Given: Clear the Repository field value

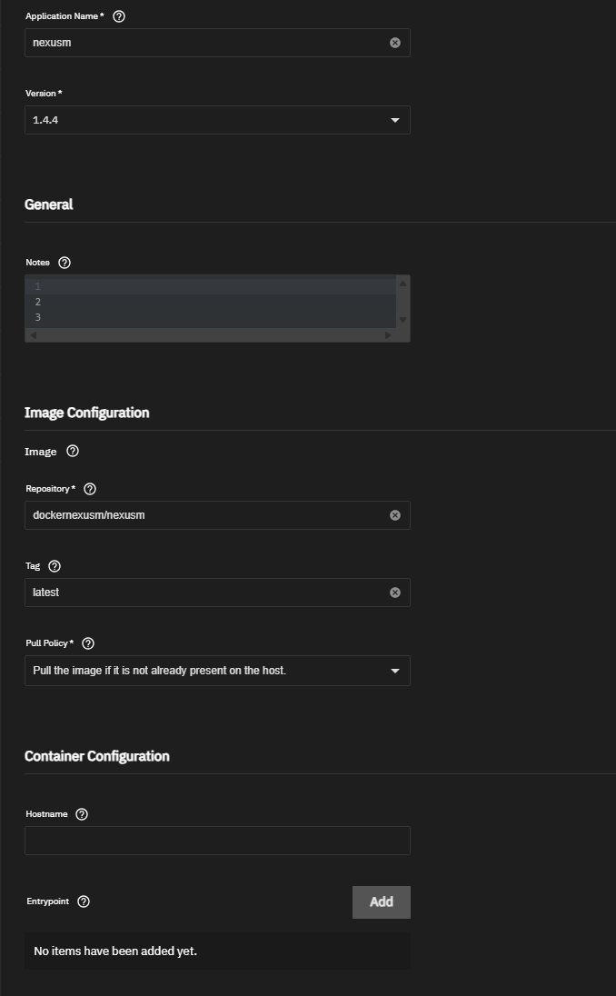Looking at the screenshot, I should (x=395, y=515).
